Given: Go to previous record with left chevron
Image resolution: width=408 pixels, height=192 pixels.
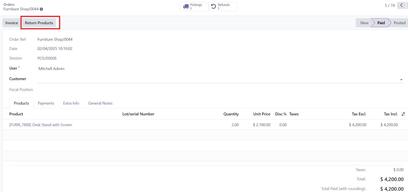Looking at the screenshot, I should [x=401, y=5].
